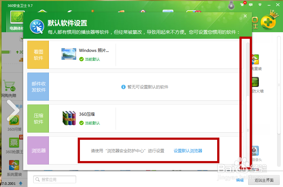Image resolution: width=283 pixels, height=187 pixels.
Task: Click version upgrade arrow icon
Action: pyautogui.click(x=21, y=183)
